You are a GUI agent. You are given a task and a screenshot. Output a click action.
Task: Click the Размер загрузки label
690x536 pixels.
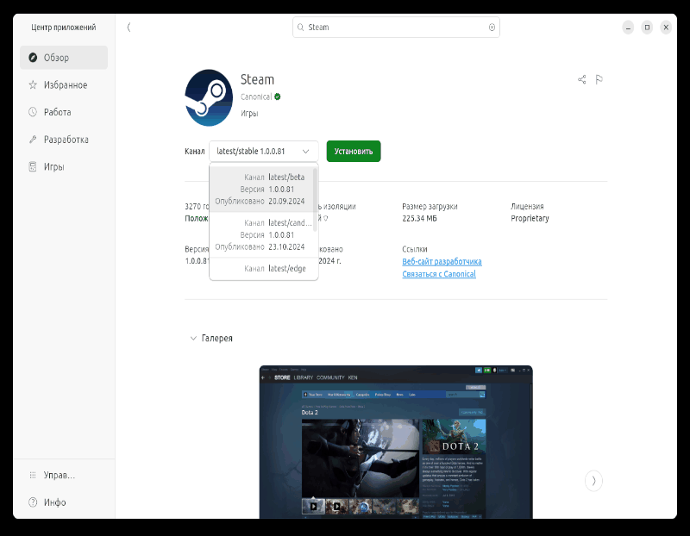click(x=430, y=207)
